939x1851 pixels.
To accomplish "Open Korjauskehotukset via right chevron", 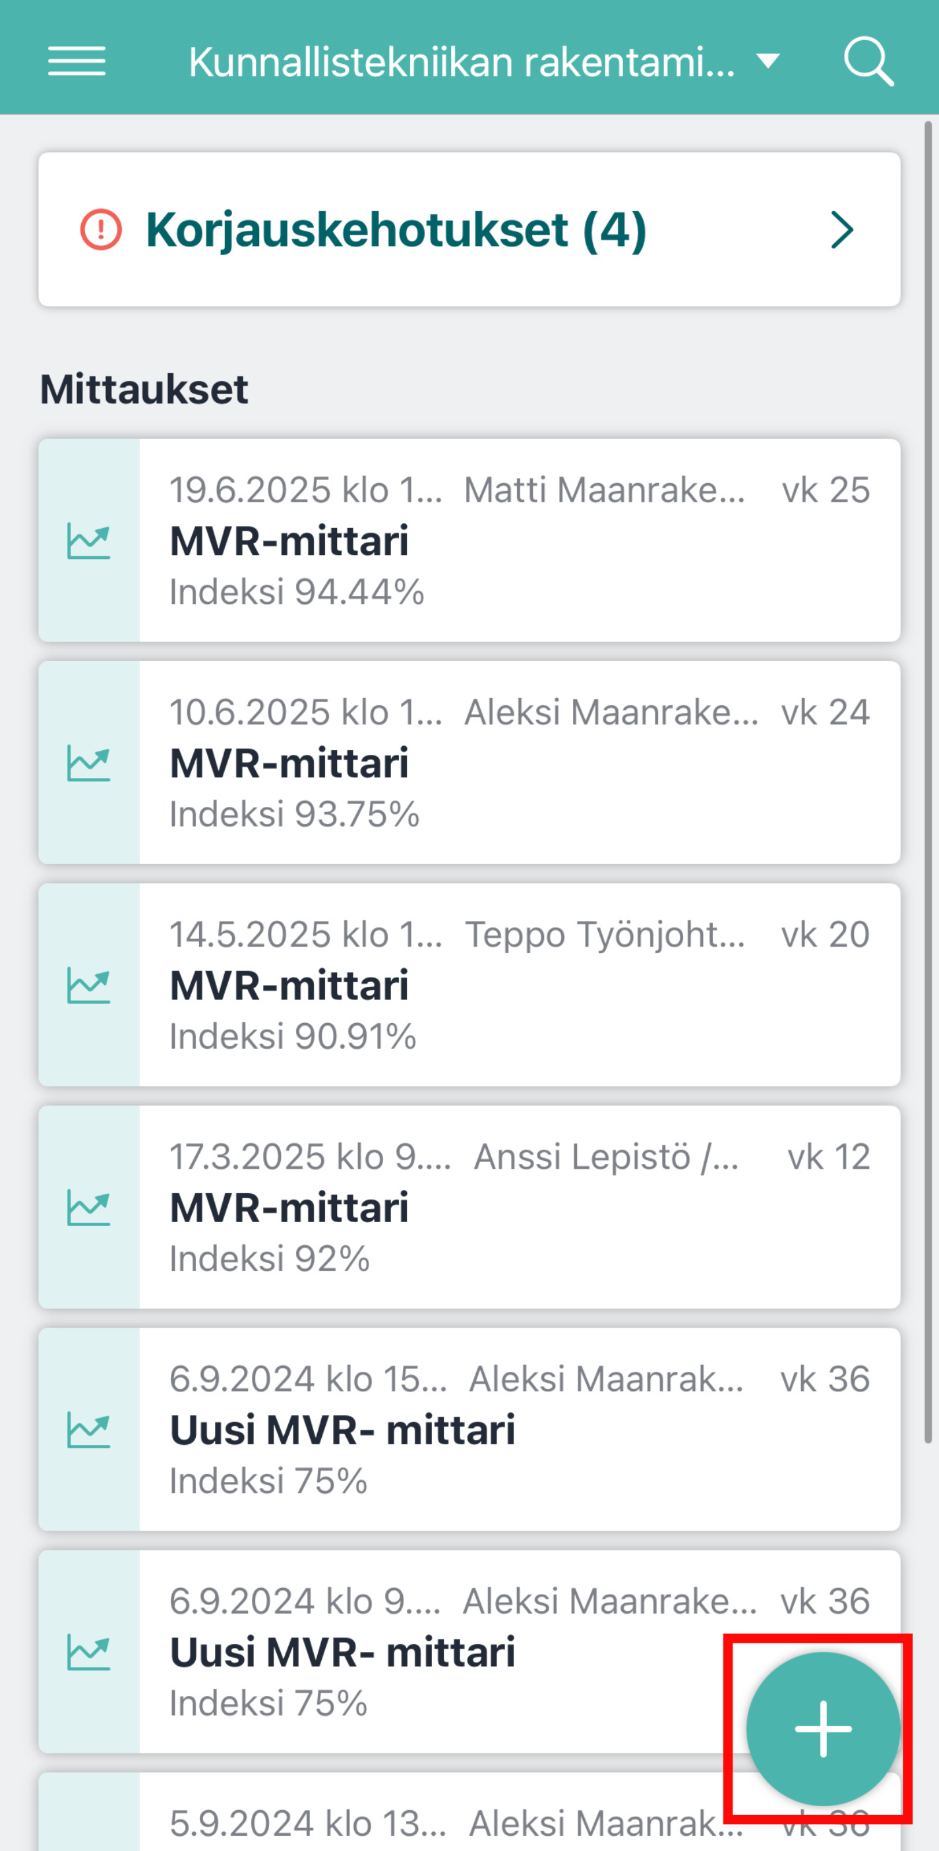I will 842,230.
